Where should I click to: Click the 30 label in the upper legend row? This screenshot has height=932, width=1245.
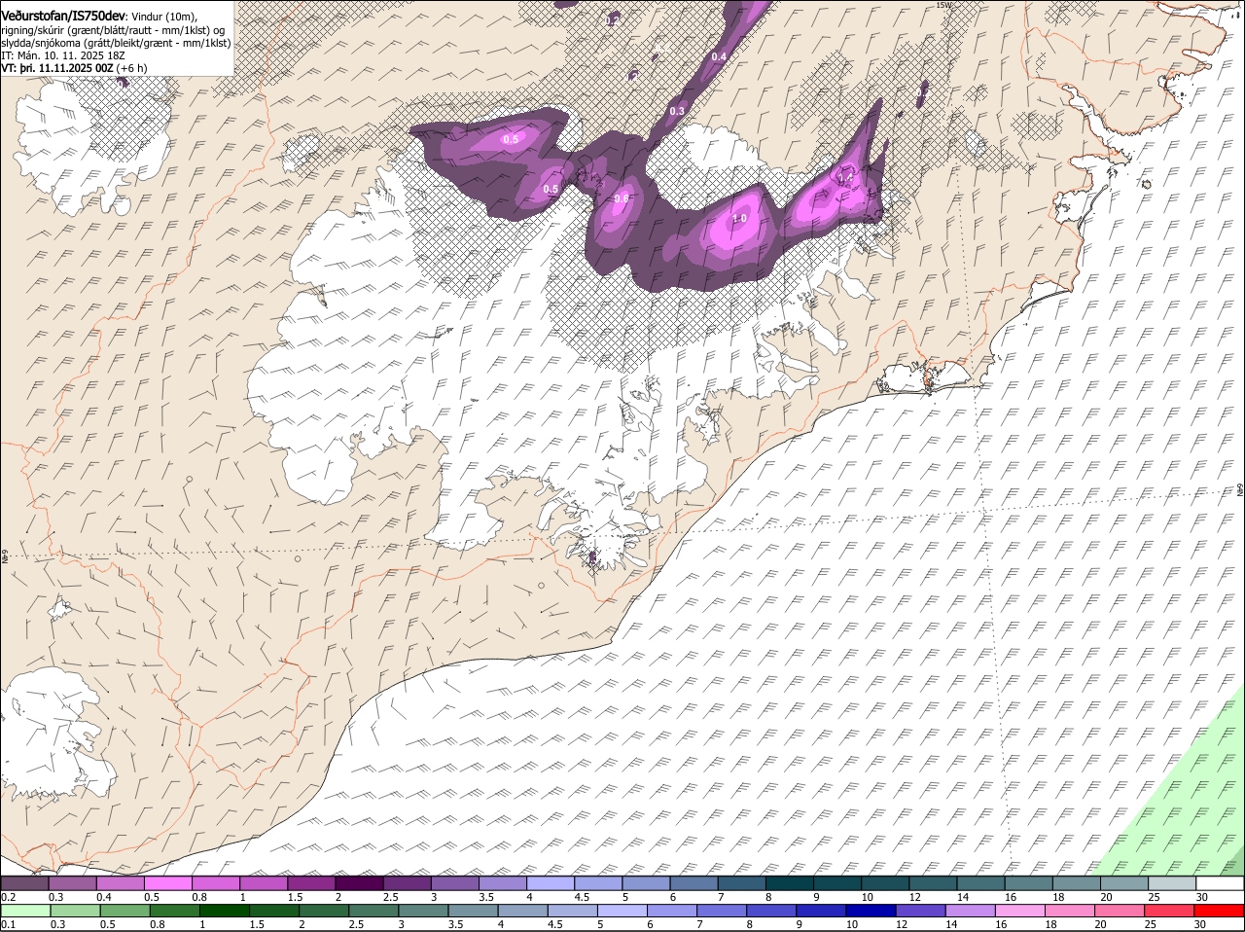pos(1202,897)
